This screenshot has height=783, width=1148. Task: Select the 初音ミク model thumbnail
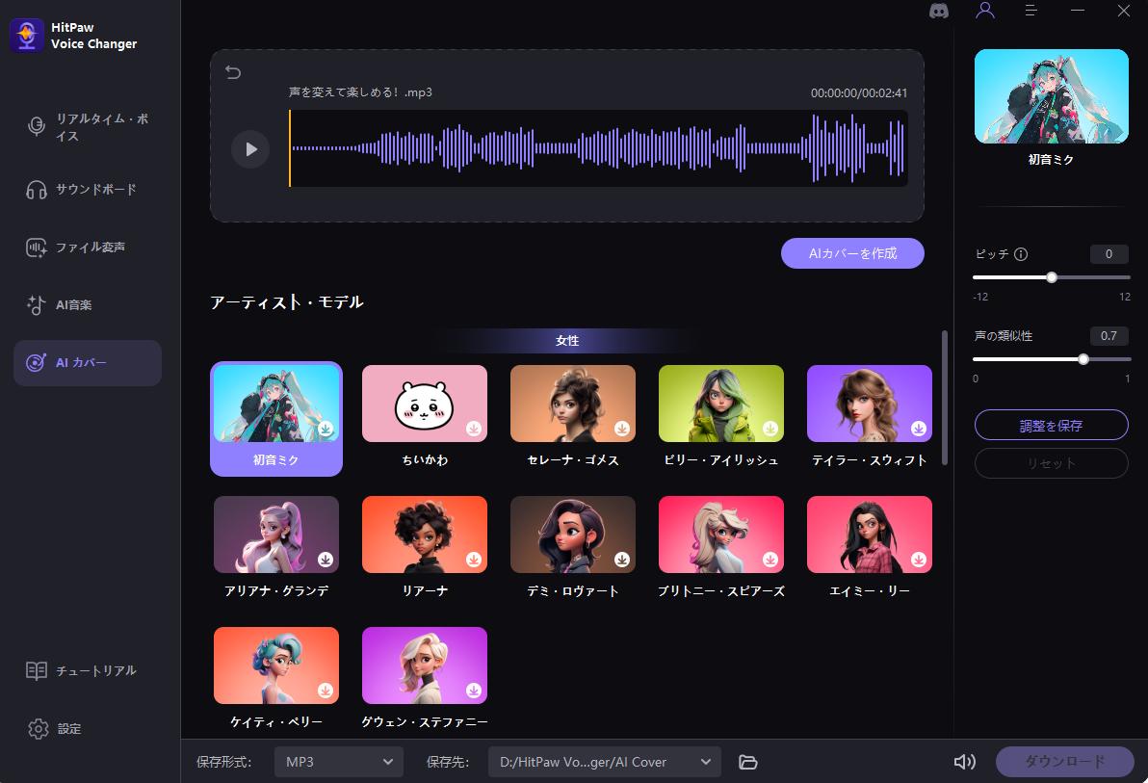coord(276,404)
